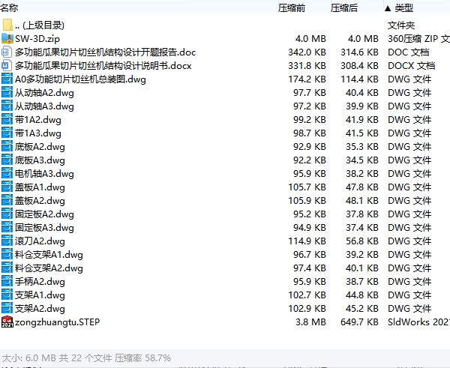Click the 174.2 KB original size value
This screenshot has height=368, width=450.
click(307, 79)
